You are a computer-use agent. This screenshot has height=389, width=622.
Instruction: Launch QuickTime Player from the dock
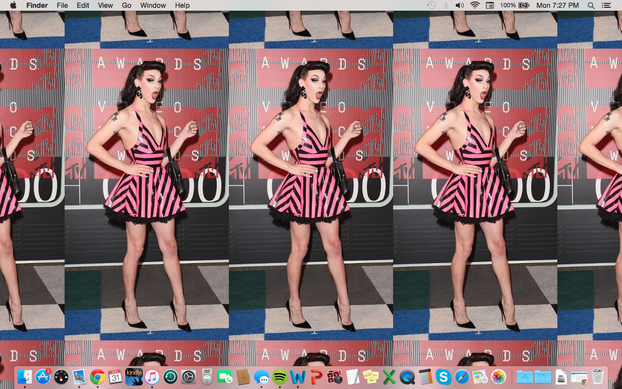(407, 377)
